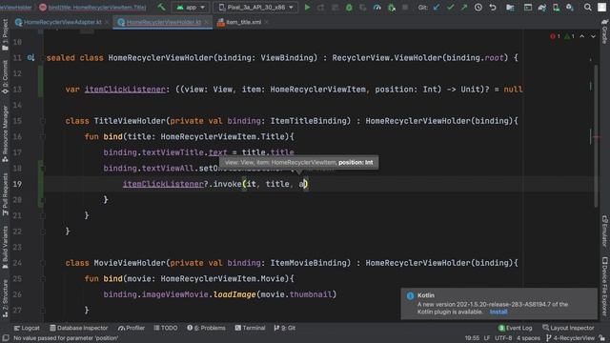Open Search Everywhere magnifier icon
This screenshot has width=610, height=343.
(x=587, y=8)
